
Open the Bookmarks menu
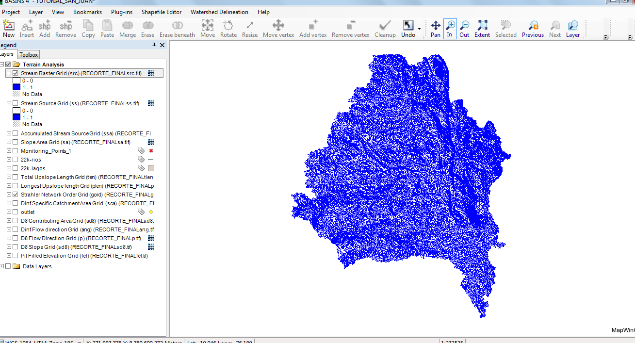[x=88, y=12]
